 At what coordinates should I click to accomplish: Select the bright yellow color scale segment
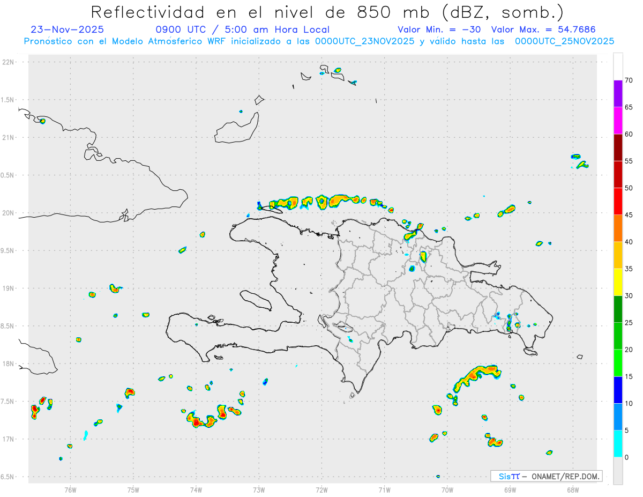pyautogui.click(x=618, y=282)
